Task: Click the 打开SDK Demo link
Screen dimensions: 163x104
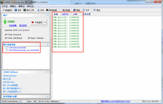Action: pos(9,82)
